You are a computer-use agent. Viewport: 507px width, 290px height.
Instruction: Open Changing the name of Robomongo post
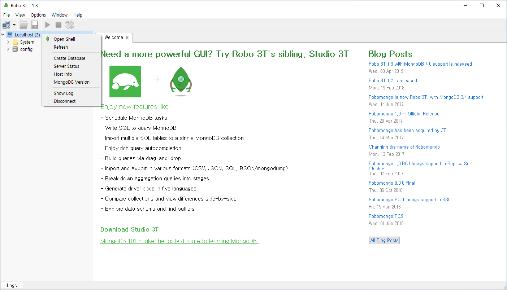coord(404,147)
